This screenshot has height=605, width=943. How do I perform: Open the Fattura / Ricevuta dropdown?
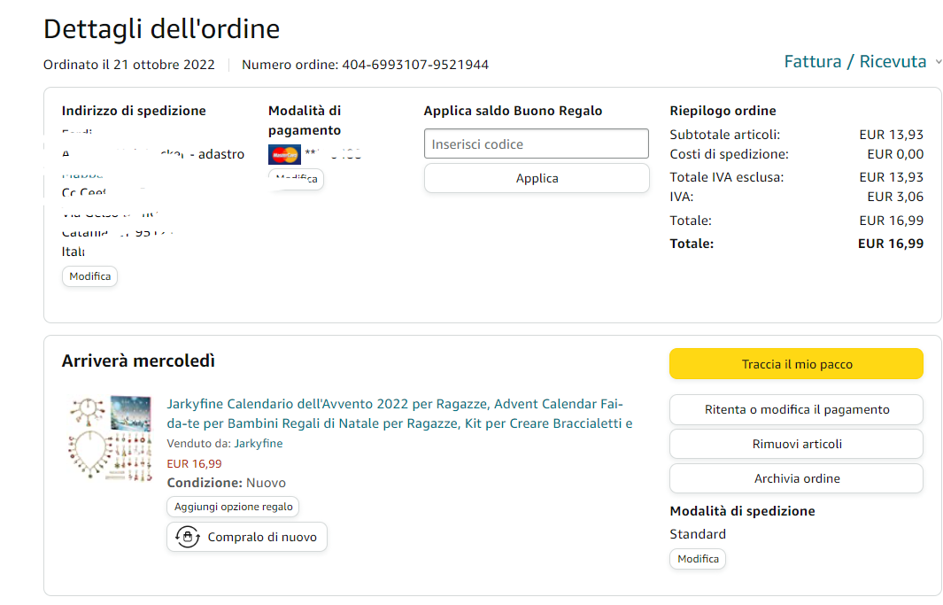[x=854, y=62]
